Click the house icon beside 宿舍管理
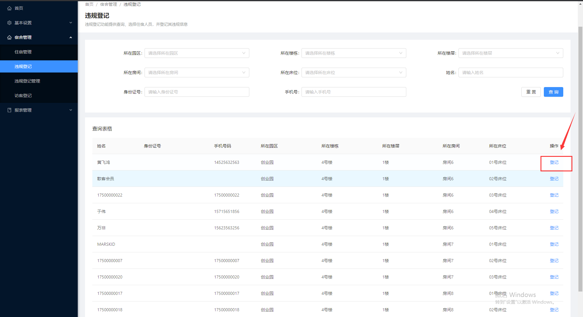This screenshot has width=583, height=317. coord(9,37)
